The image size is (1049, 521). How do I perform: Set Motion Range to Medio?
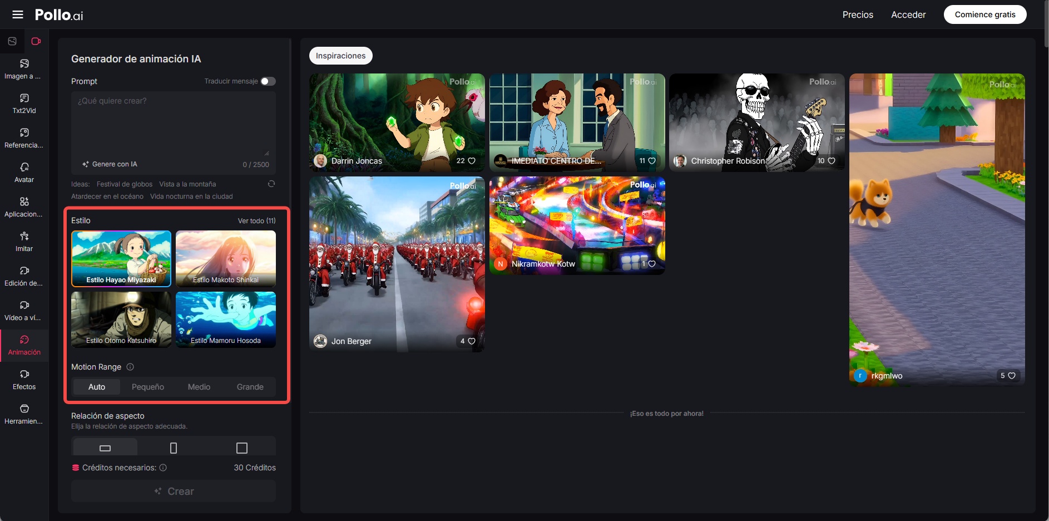[199, 387]
